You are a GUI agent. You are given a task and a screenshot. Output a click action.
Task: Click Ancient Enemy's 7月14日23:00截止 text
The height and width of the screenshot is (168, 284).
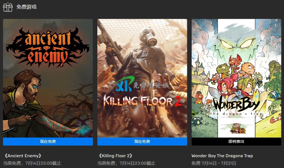coord(43,163)
